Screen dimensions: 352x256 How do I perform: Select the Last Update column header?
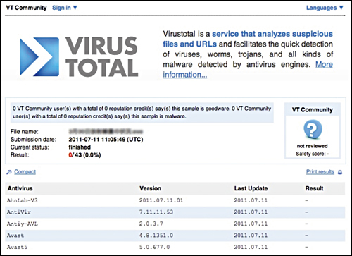pos(251,188)
